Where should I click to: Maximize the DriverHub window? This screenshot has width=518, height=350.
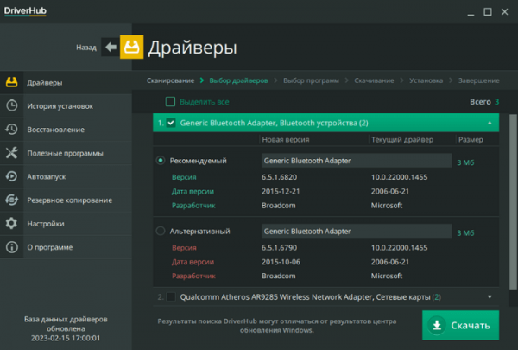[x=488, y=12]
